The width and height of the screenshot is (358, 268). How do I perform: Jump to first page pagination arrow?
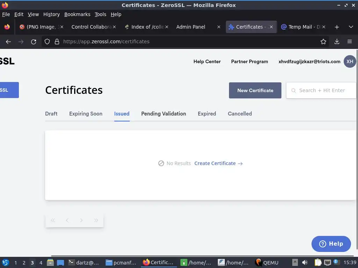click(x=53, y=221)
